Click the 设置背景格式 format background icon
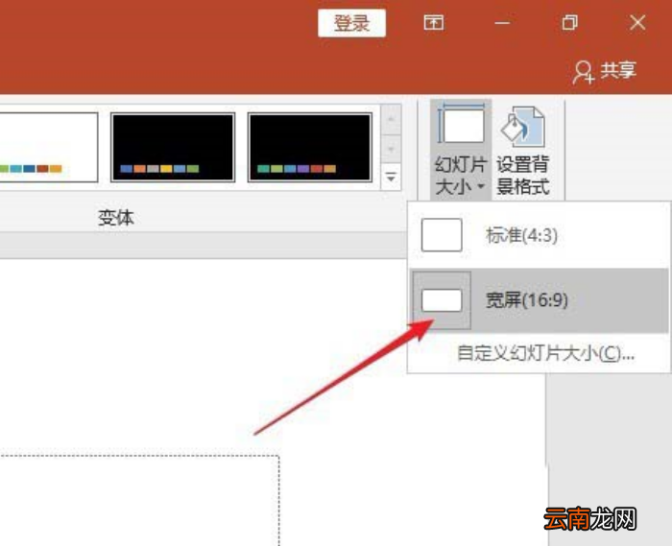This screenshot has height=546, width=672. [523, 149]
